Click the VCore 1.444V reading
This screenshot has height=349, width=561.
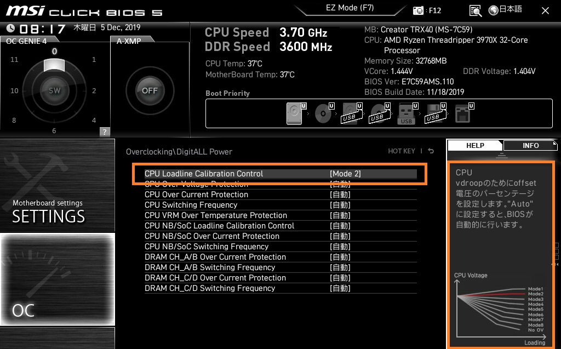tap(388, 71)
